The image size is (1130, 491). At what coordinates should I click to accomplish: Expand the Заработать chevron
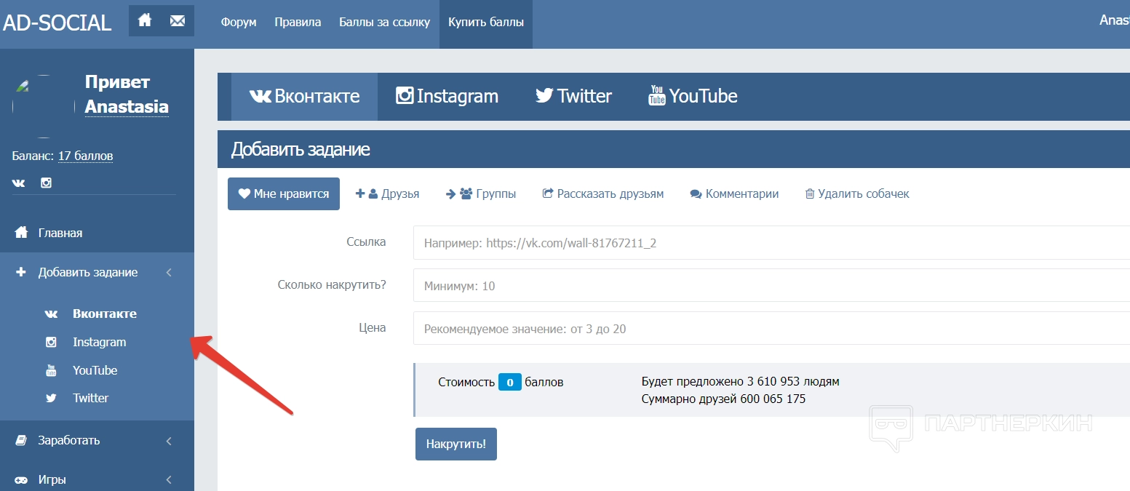pyautogui.click(x=169, y=441)
